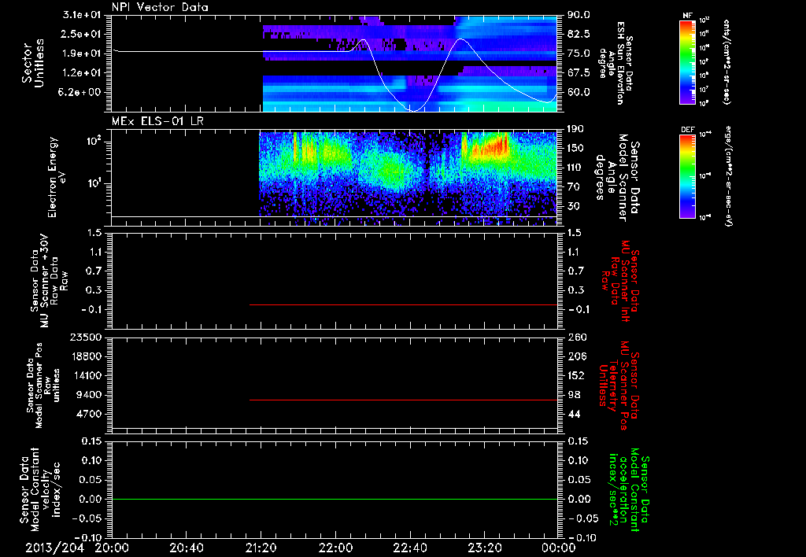This screenshot has width=806, height=557.
Task: Click the MEx ELS-01 LR panel title
Action: (x=157, y=121)
